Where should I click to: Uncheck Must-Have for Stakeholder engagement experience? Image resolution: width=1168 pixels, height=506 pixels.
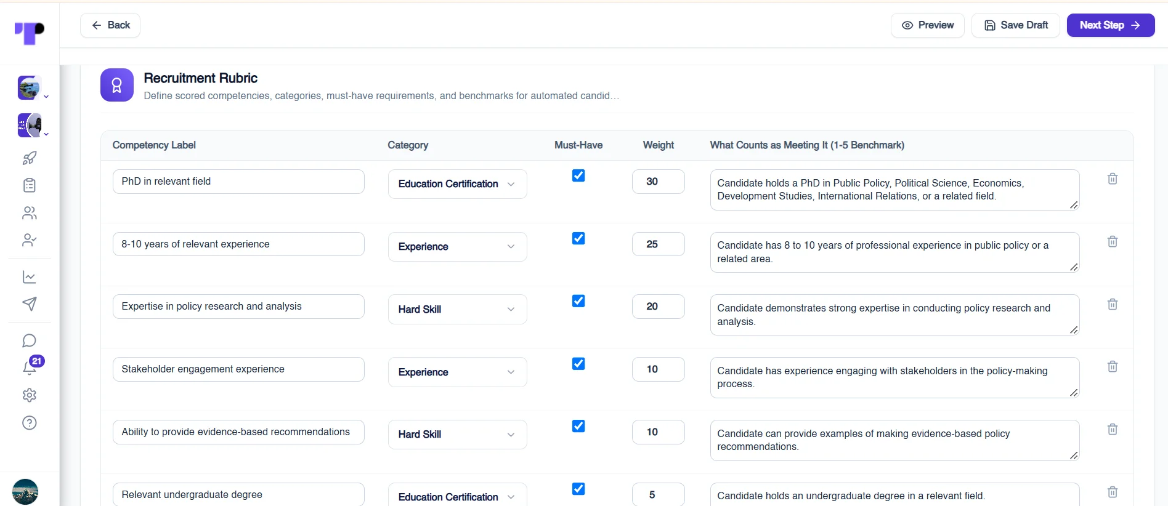coord(578,364)
